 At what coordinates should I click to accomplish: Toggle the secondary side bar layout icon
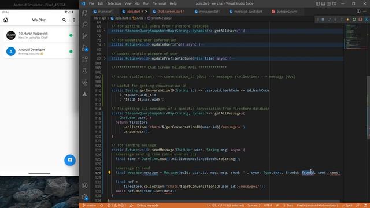click(329, 3)
